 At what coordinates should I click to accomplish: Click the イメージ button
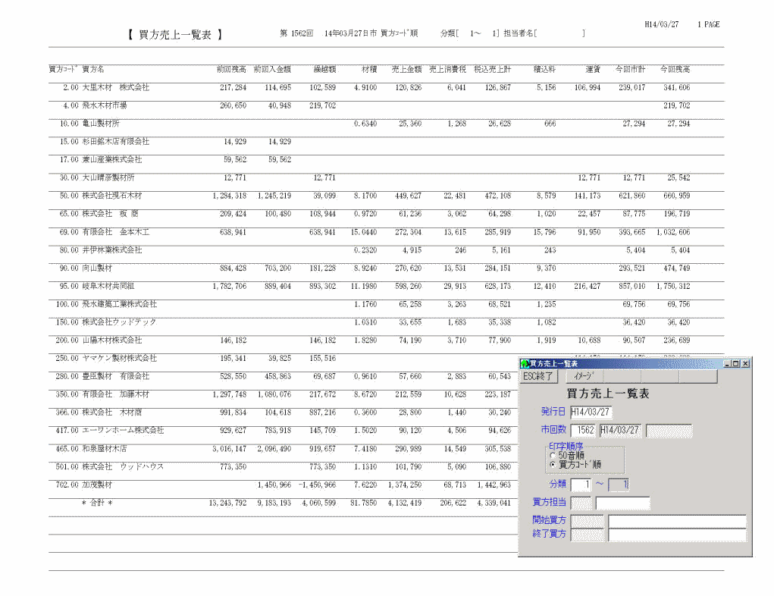(x=584, y=376)
